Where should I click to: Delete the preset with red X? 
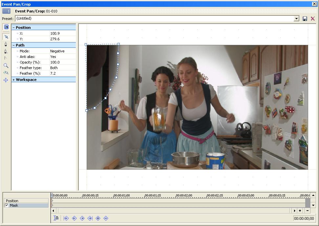[x=313, y=19]
